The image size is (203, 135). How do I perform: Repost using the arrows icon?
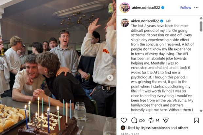click(x=151, y=120)
